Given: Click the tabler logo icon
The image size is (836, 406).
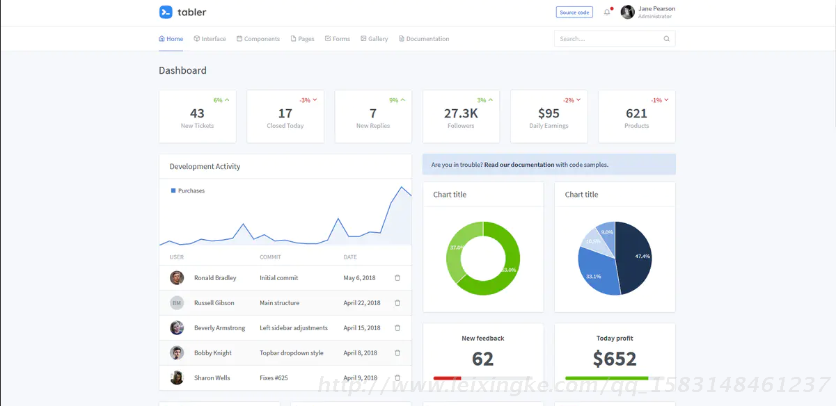Looking at the screenshot, I should 166,12.
